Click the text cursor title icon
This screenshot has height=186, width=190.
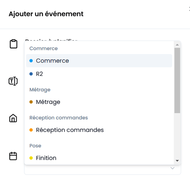[x=13, y=81]
